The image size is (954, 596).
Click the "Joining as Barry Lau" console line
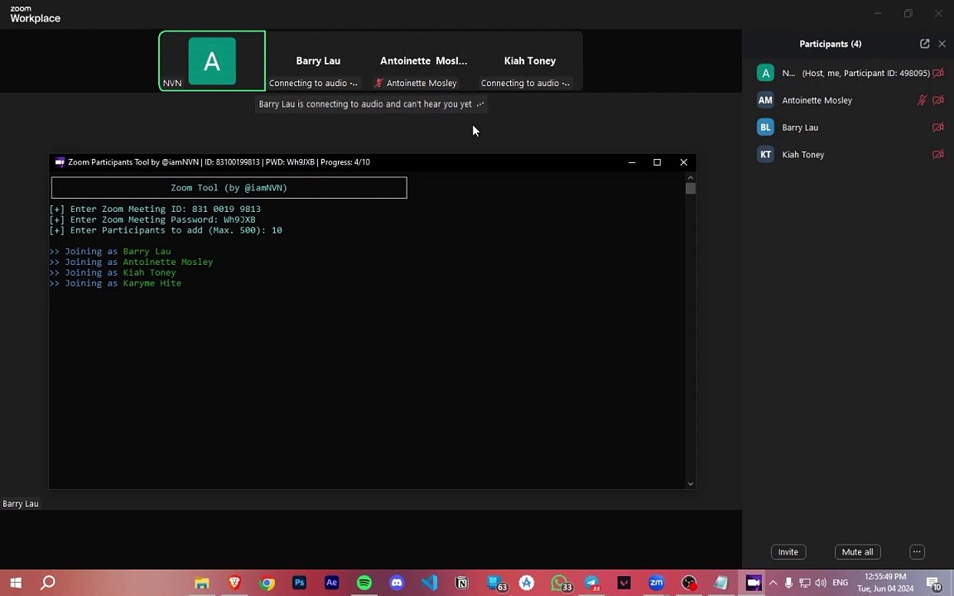click(110, 251)
